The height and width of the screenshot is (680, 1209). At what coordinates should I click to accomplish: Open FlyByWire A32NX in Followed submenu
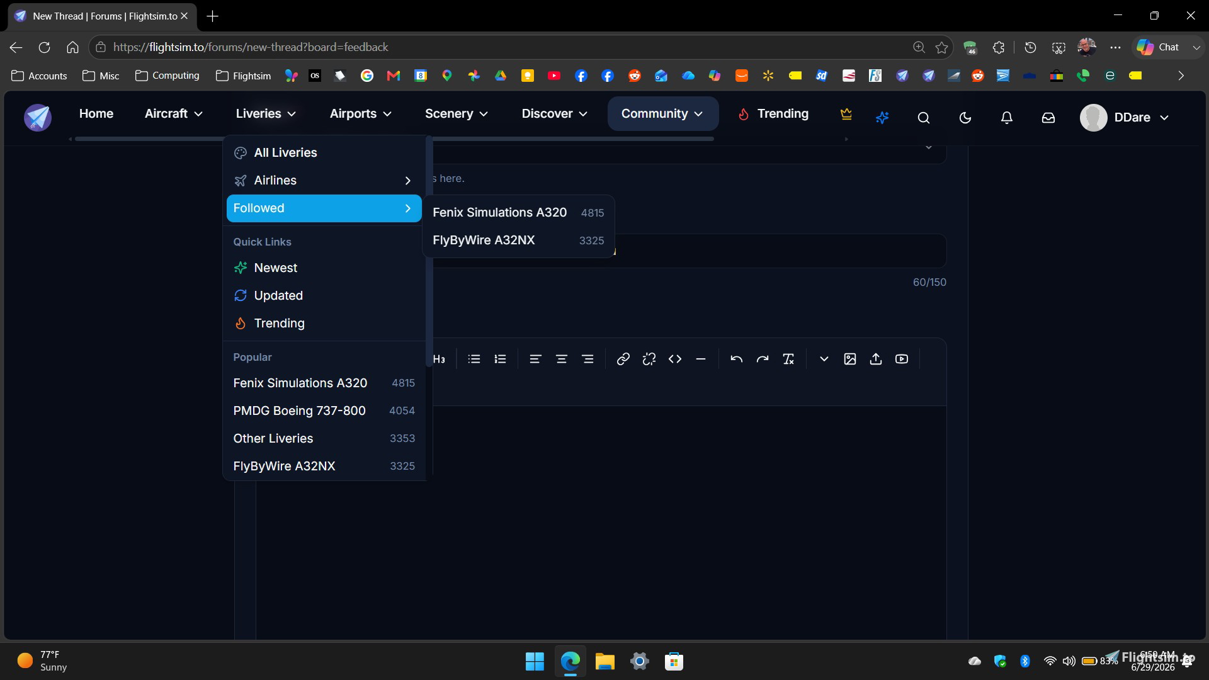coord(518,241)
